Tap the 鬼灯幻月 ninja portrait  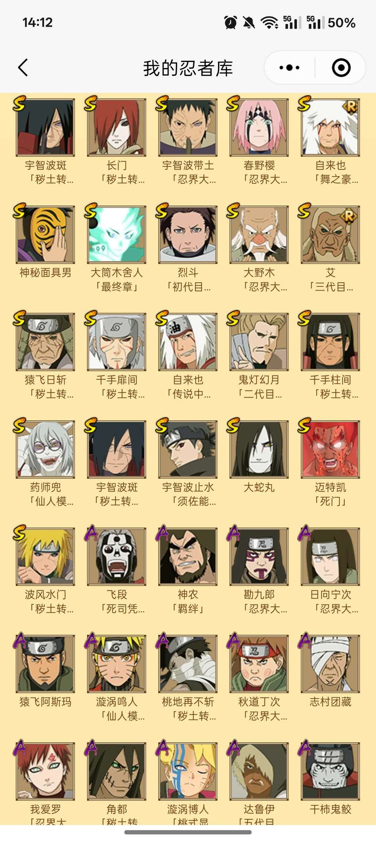pos(259,342)
